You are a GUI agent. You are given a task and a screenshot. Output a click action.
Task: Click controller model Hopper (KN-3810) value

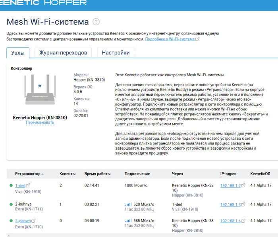pos(89,80)
